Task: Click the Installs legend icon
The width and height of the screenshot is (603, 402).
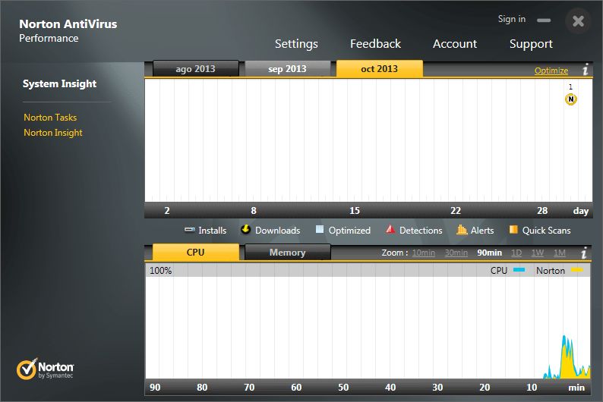Action: click(190, 230)
